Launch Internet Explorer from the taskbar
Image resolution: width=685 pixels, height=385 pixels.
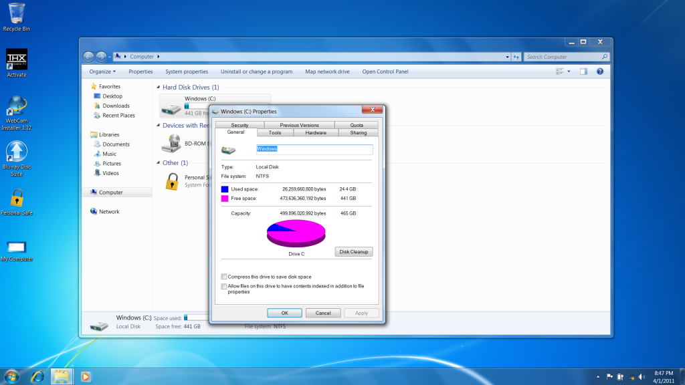tap(37, 376)
